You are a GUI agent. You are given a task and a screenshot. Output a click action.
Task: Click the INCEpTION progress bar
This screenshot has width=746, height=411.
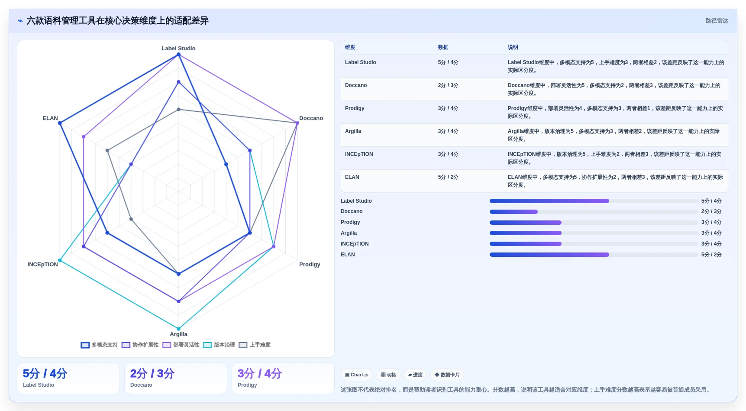(x=594, y=244)
